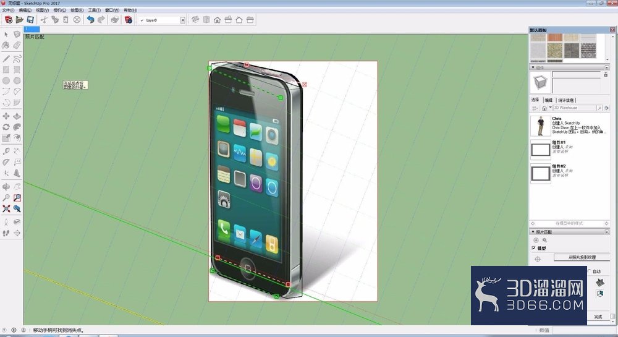Select the Section Plane tool
Screen dimensions: 618x337
pyautogui.click(x=17, y=233)
